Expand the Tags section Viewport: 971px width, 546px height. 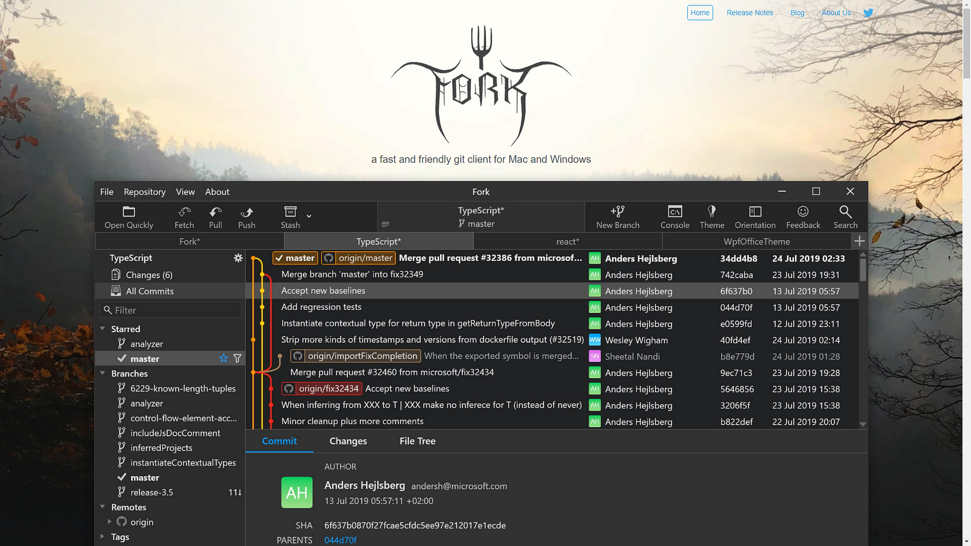click(102, 536)
